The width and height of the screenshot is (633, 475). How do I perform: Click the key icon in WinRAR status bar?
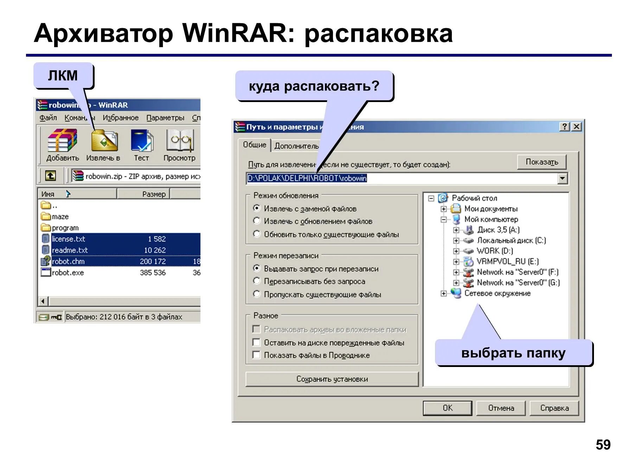[x=56, y=317]
